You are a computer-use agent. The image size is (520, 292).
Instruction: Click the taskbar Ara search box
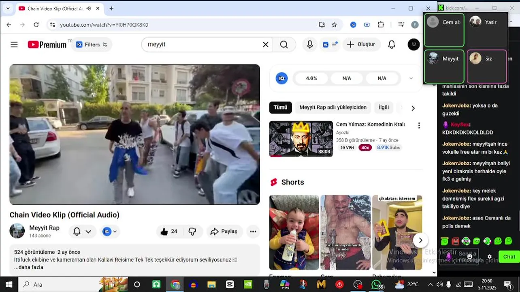pyautogui.click(x=73, y=285)
